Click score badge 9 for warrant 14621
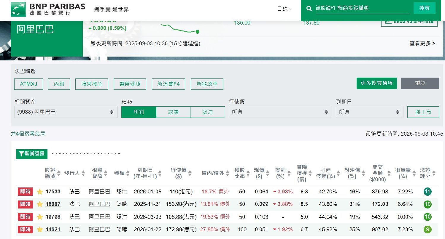Screen dimensions: 445x239 (427, 229)
